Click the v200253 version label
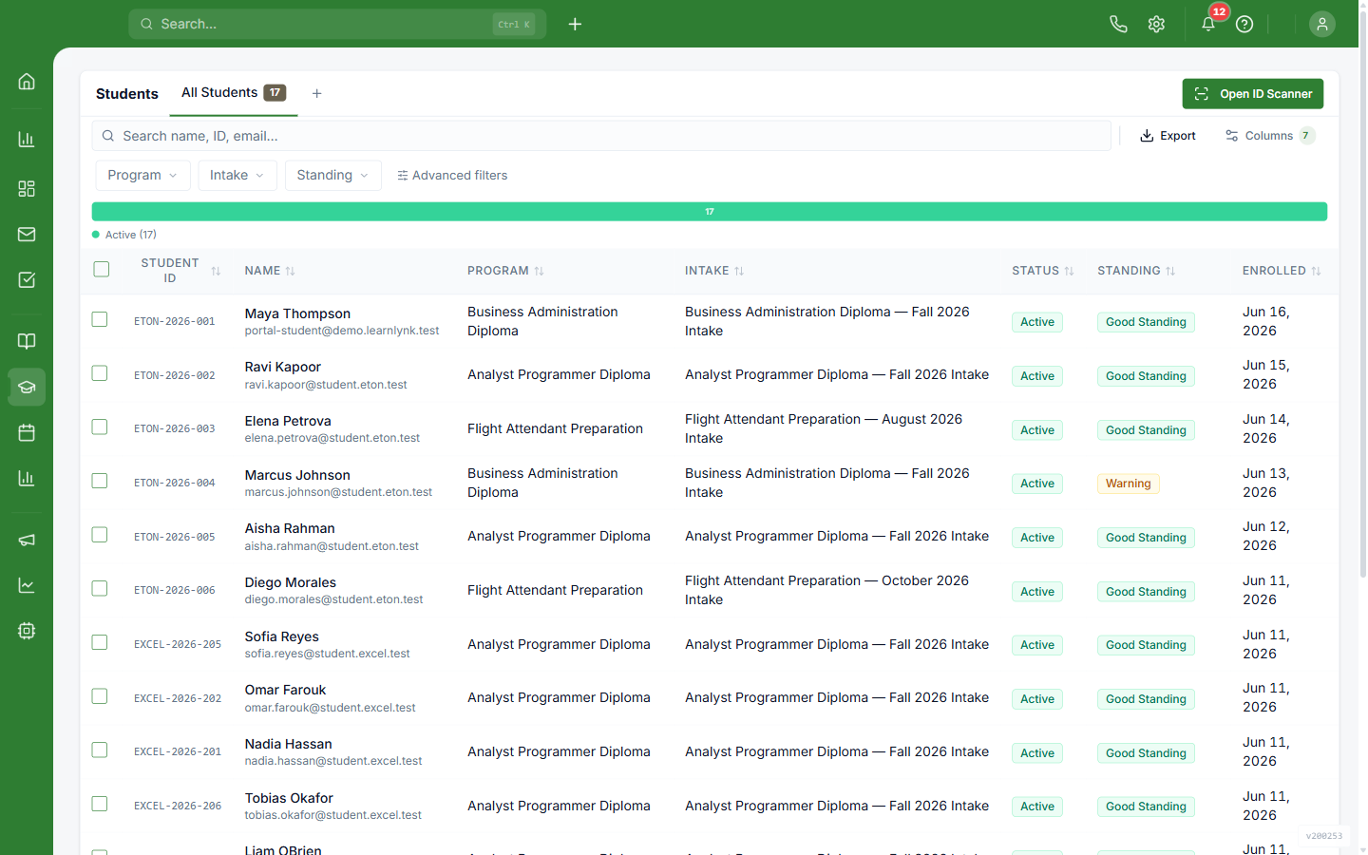The height and width of the screenshot is (855, 1368). coord(1324,836)
